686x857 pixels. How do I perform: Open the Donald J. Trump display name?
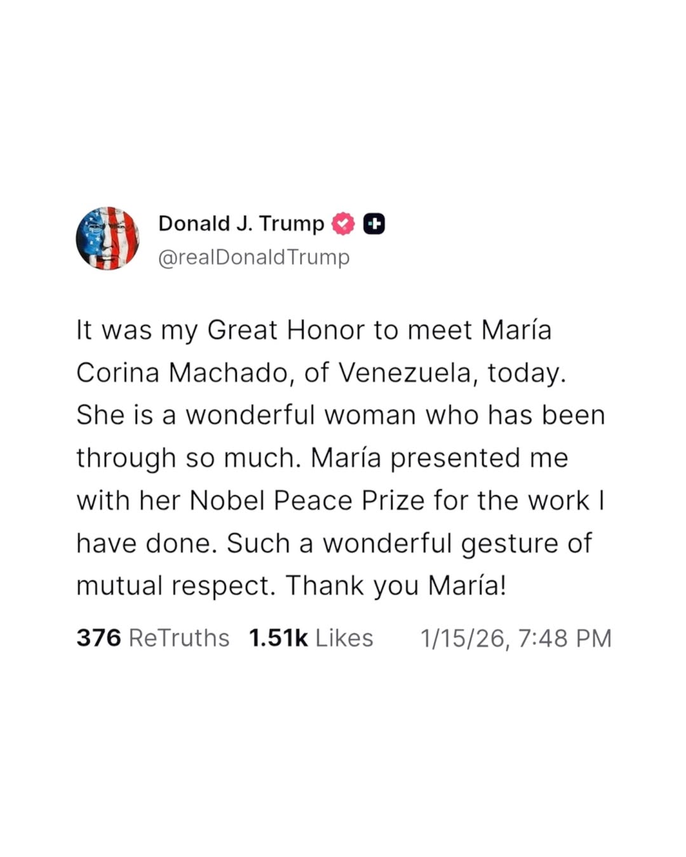[241, 223]
